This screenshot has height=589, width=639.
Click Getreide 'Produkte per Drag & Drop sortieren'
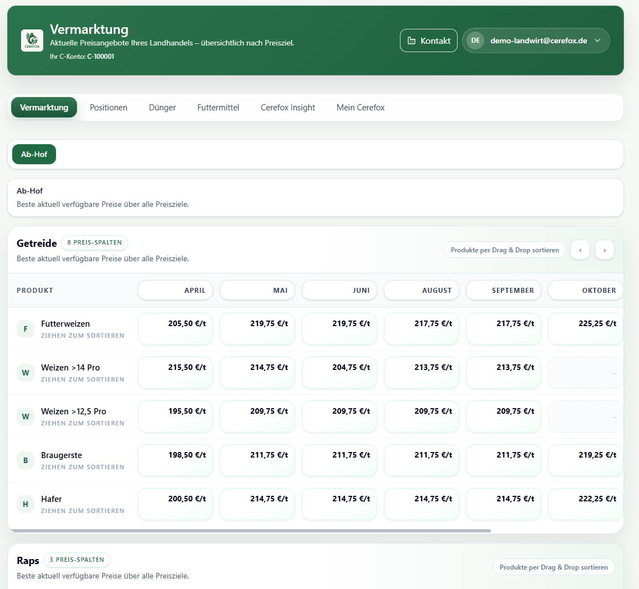505,250
